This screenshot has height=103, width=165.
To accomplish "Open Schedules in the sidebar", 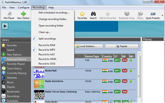I will (16, 101).
